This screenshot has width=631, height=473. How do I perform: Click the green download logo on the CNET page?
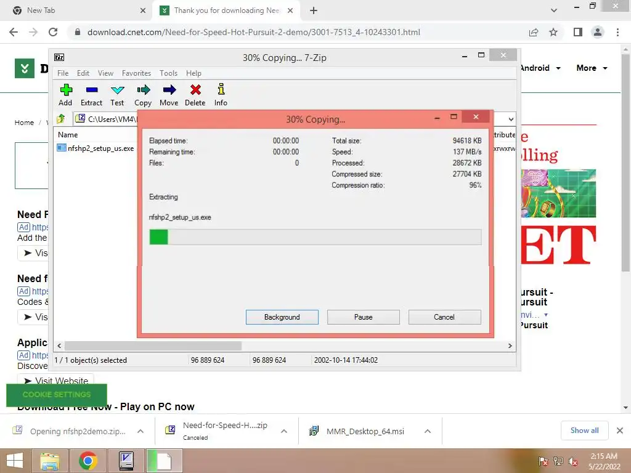click(25, 68)
